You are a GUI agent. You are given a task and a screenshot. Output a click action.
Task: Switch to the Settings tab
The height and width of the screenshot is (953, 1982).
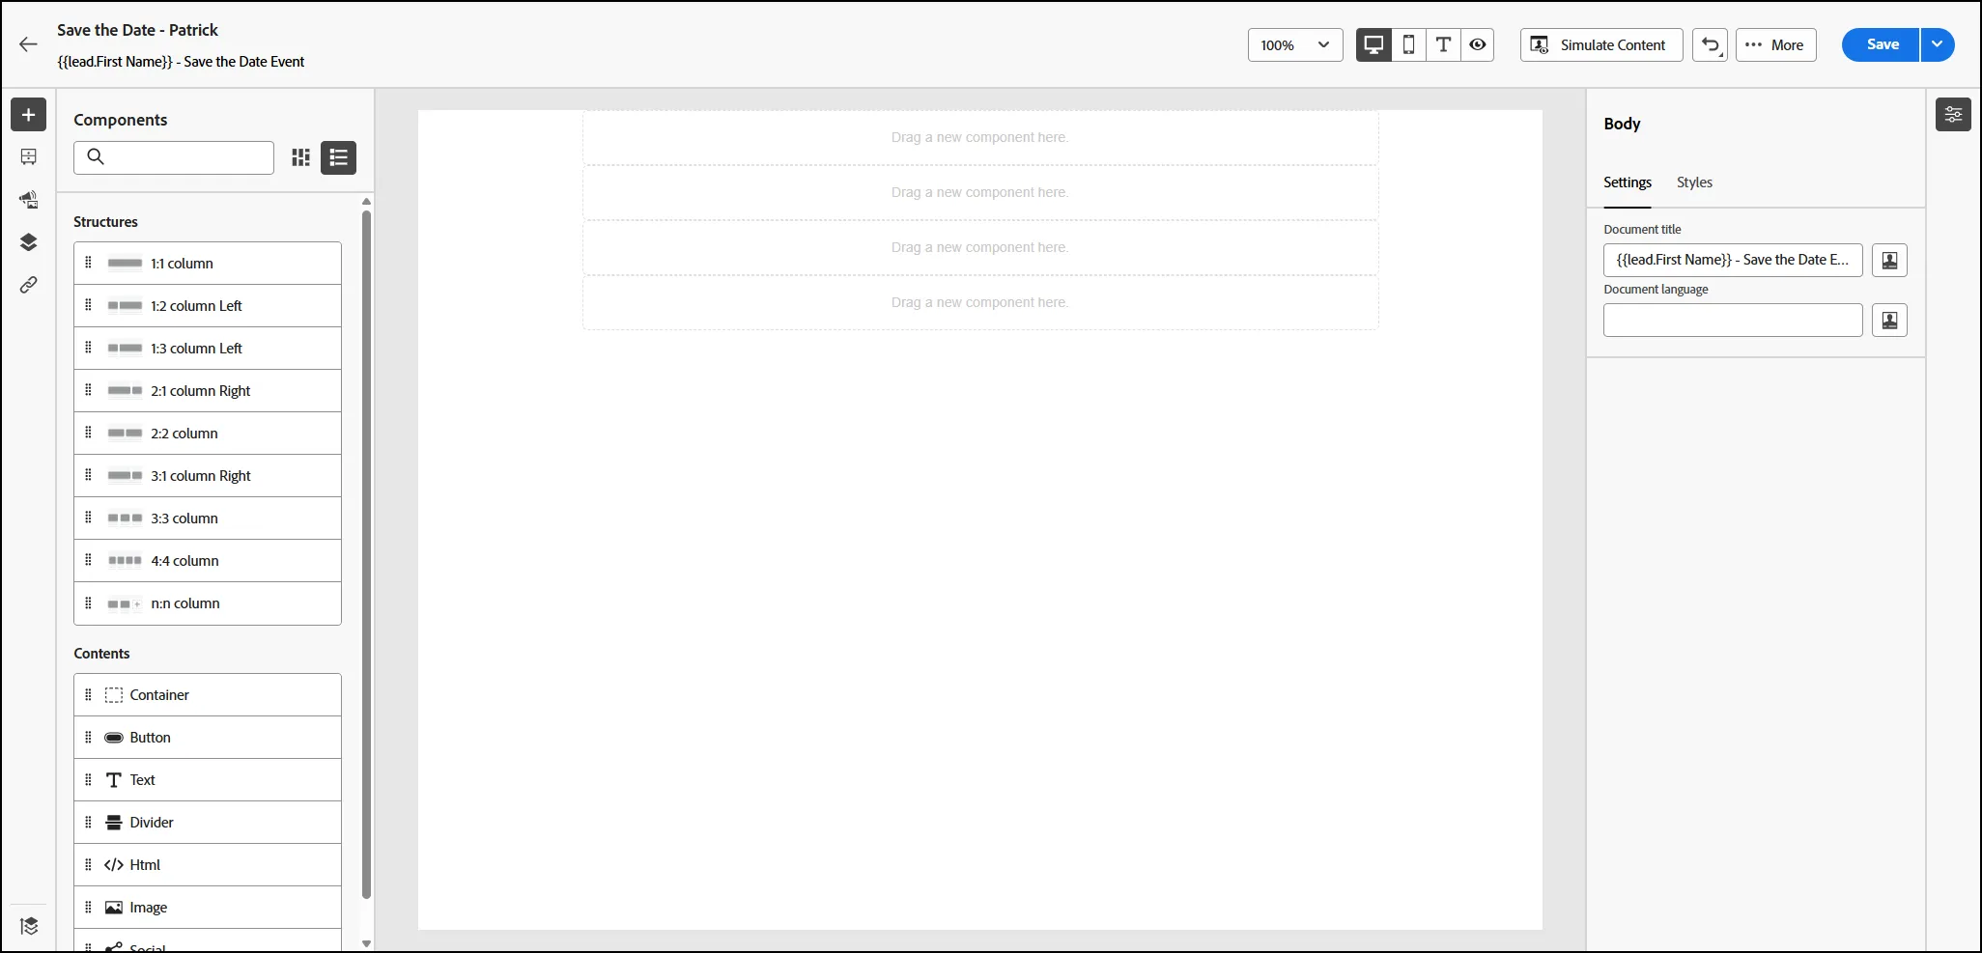coord(1628,182)
